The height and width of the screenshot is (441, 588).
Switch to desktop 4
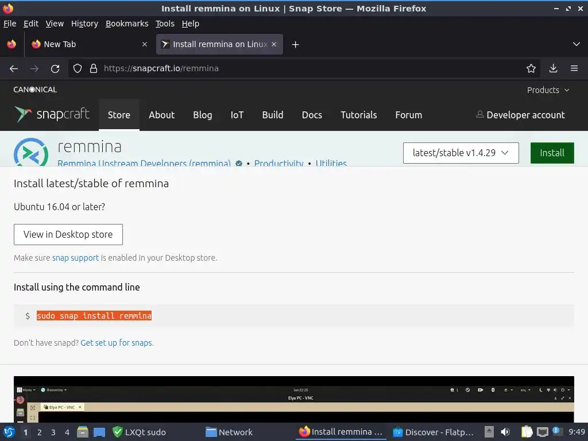[x=67, y=432]
